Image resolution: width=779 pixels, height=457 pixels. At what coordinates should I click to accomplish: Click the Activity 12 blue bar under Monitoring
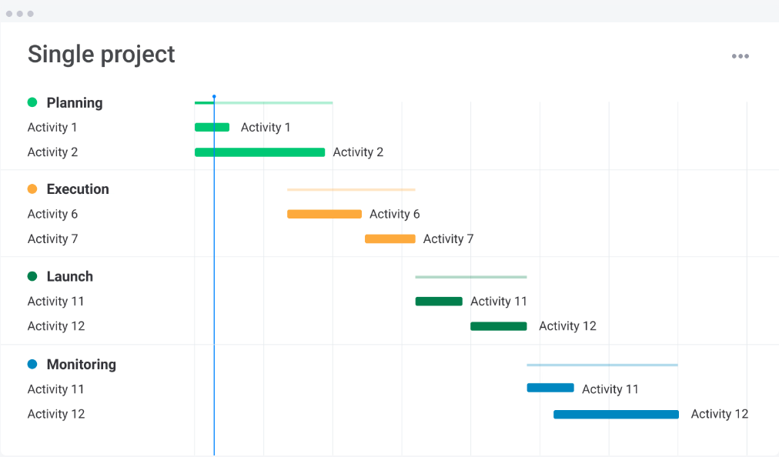point(616,414)
